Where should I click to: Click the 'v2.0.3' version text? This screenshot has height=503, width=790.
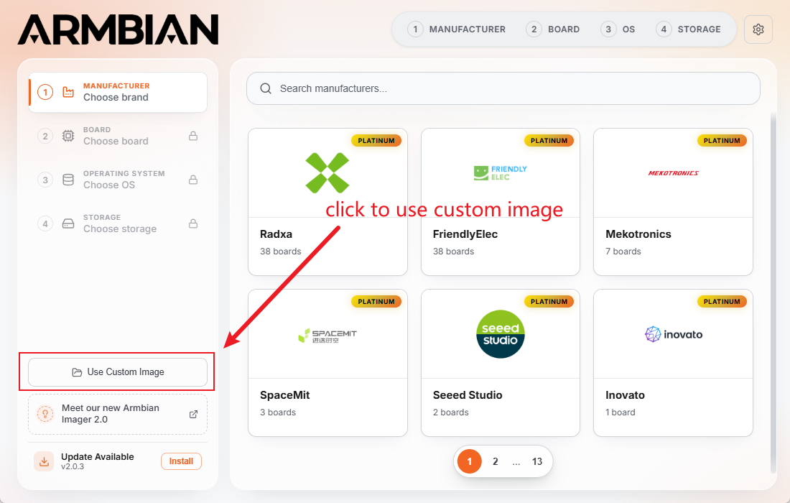coord(73,466)
